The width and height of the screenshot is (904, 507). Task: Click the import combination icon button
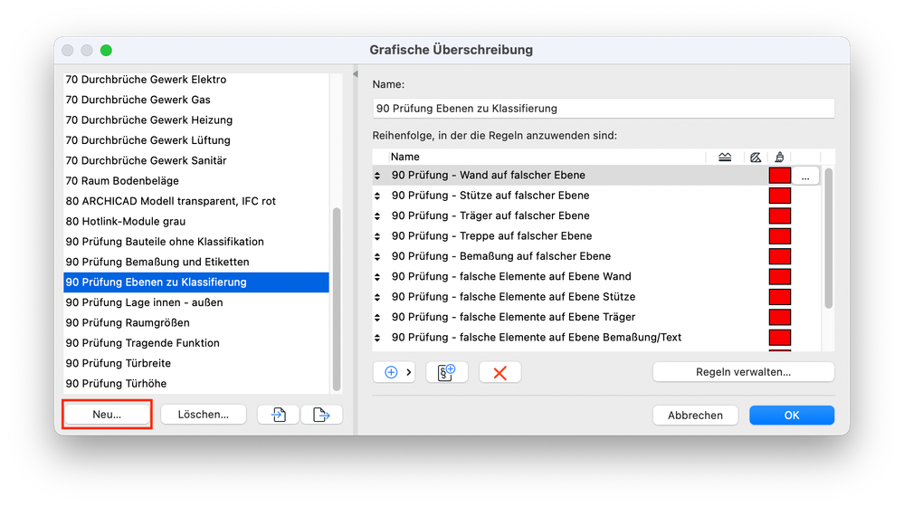tap(279, 414)
